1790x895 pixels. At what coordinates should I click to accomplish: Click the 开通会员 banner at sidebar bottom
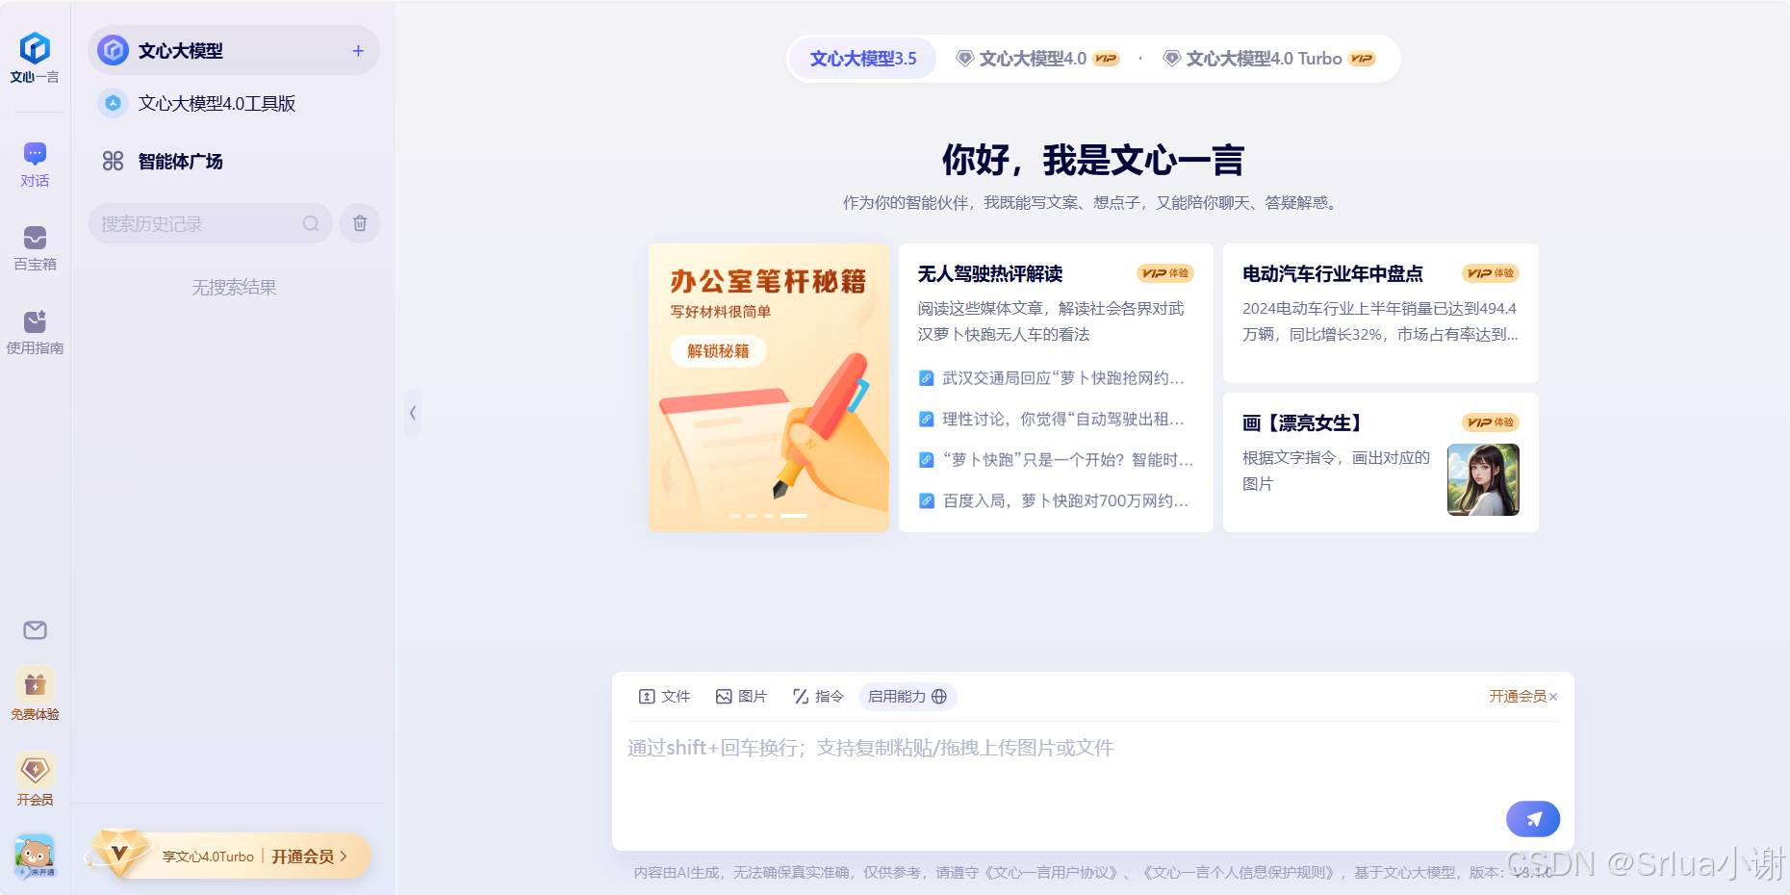pyautogui.click(x=231, y=856)
